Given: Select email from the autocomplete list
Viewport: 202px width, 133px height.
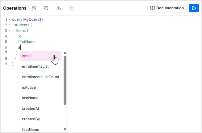Looking at the screenshot, I should click(27, 56).
